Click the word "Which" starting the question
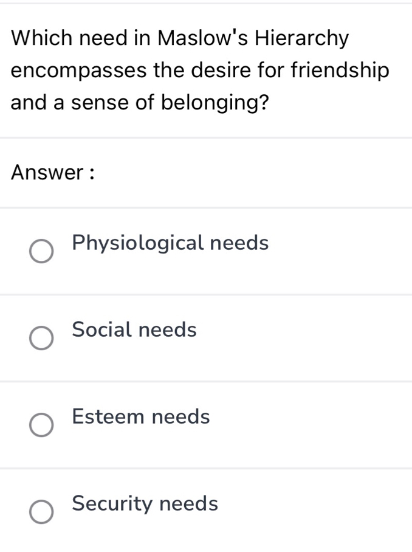This screenshot has width=412, height=552. (44, 38)
